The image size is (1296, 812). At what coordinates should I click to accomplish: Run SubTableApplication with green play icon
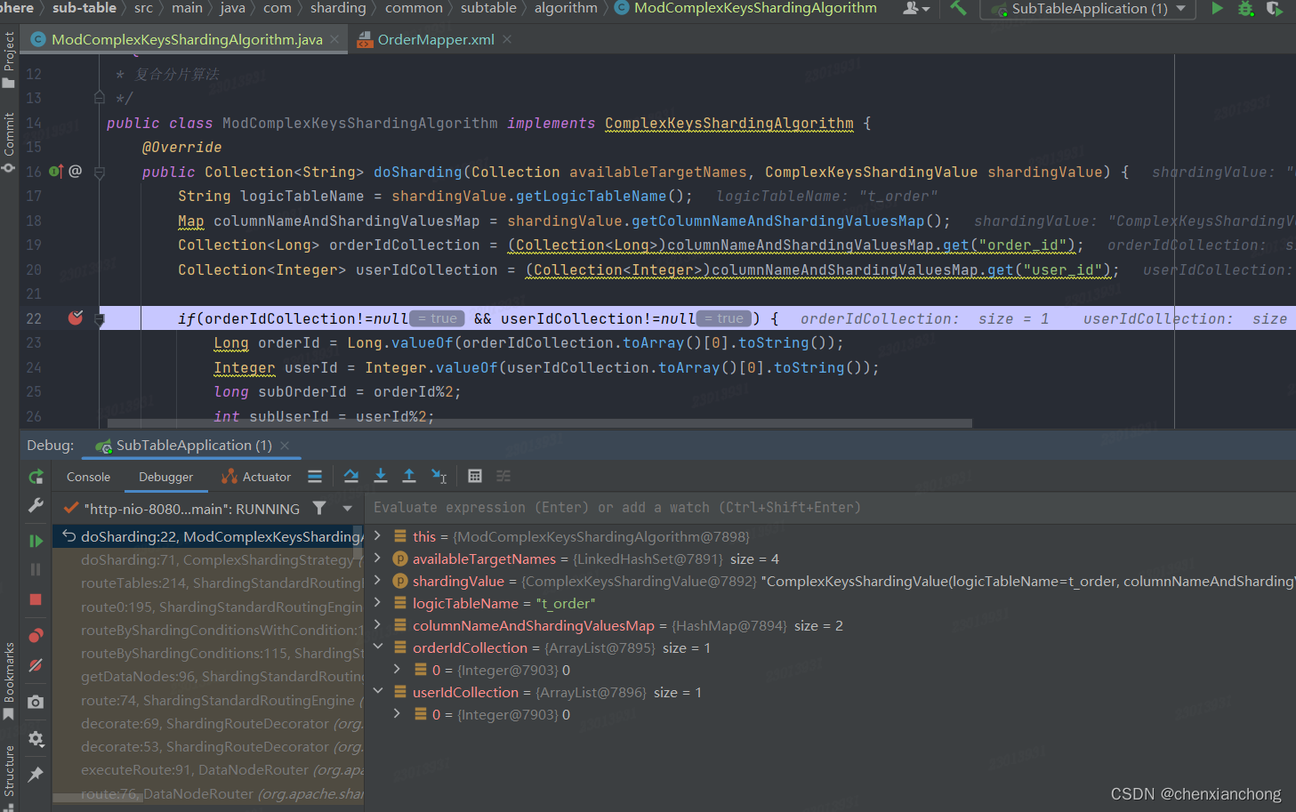tap(1217, 8)
